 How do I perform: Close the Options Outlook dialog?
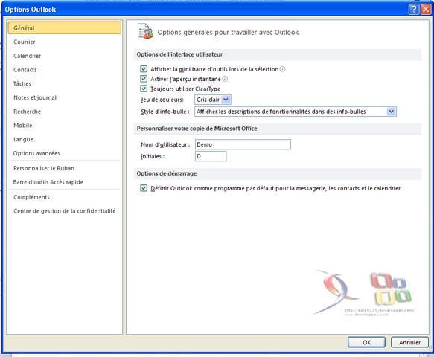(x=426, y=10)
